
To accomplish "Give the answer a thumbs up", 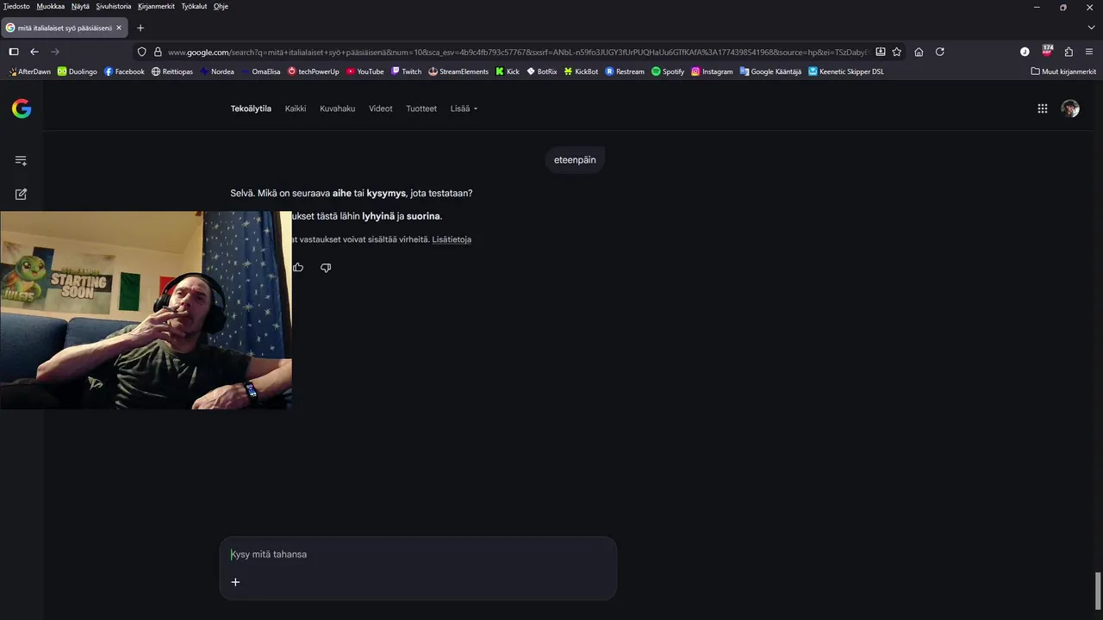I will 298,268.
